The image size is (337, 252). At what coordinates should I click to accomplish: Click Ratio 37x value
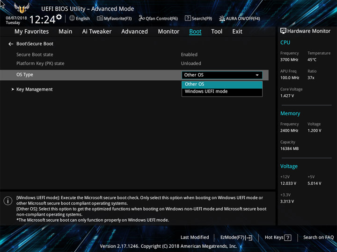point(311,78)
